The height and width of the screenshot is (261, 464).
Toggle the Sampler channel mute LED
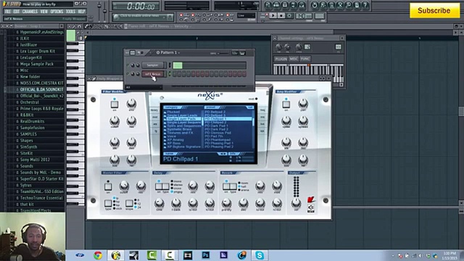click(128, 65)
